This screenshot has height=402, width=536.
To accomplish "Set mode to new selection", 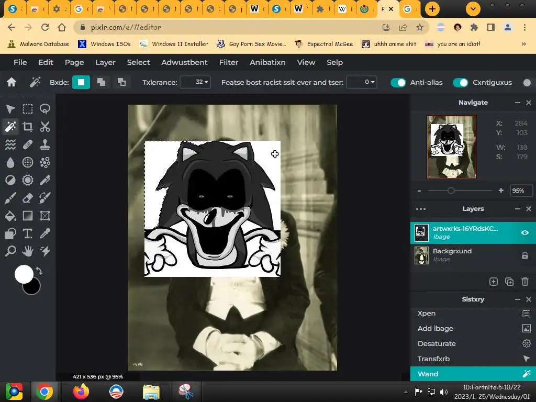I will tap(81, 82).
